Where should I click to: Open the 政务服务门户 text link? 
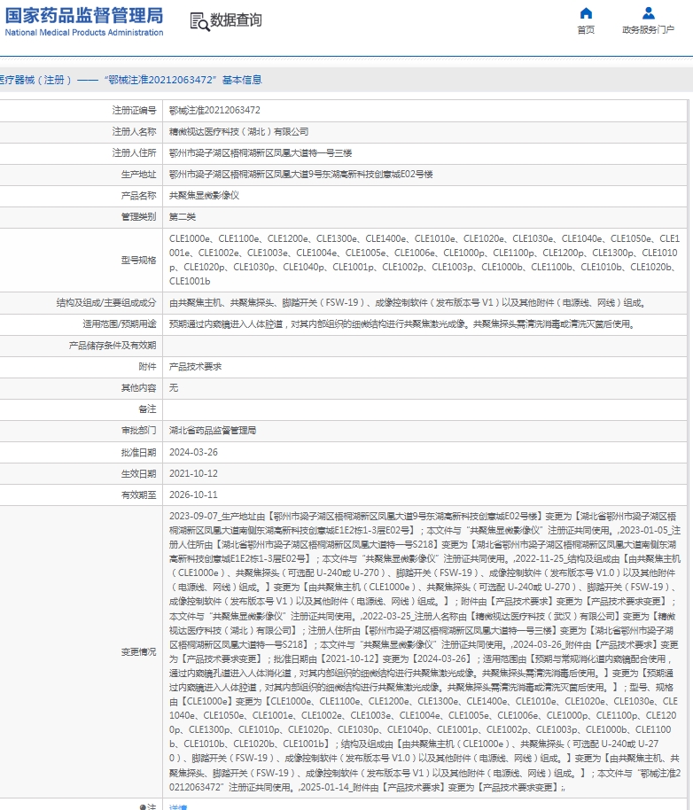pyautogui.click(x=648, y=30)
